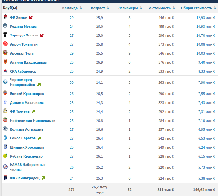
Task: Click squad size 30 for Черноморец Новороссийск
Action: (x=72, y=82)
